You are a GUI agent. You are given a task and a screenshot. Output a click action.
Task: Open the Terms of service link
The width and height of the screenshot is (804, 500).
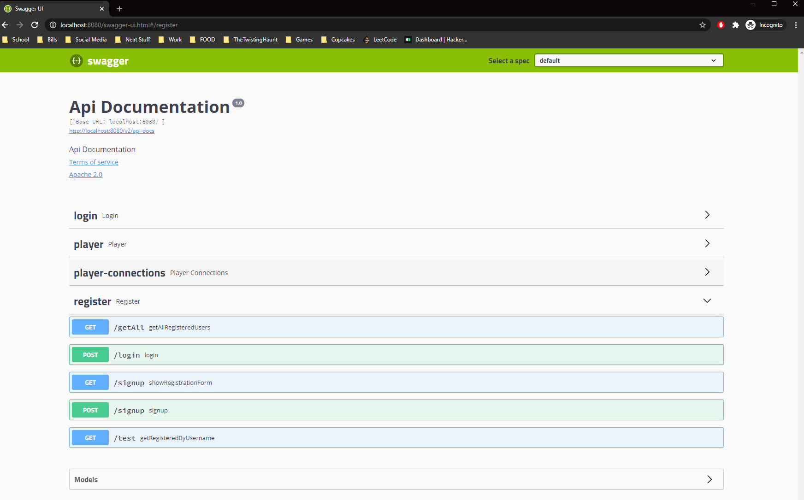click(94, 162)
